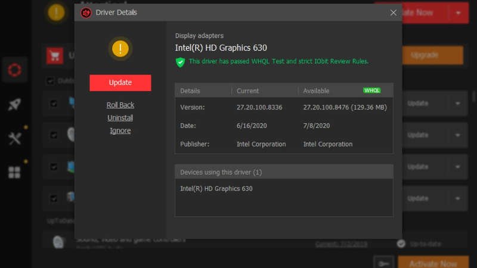Screen dimensions: 477x268
Task: Click the WHQL Test passed green message
Action: click(x=278, y=61)
